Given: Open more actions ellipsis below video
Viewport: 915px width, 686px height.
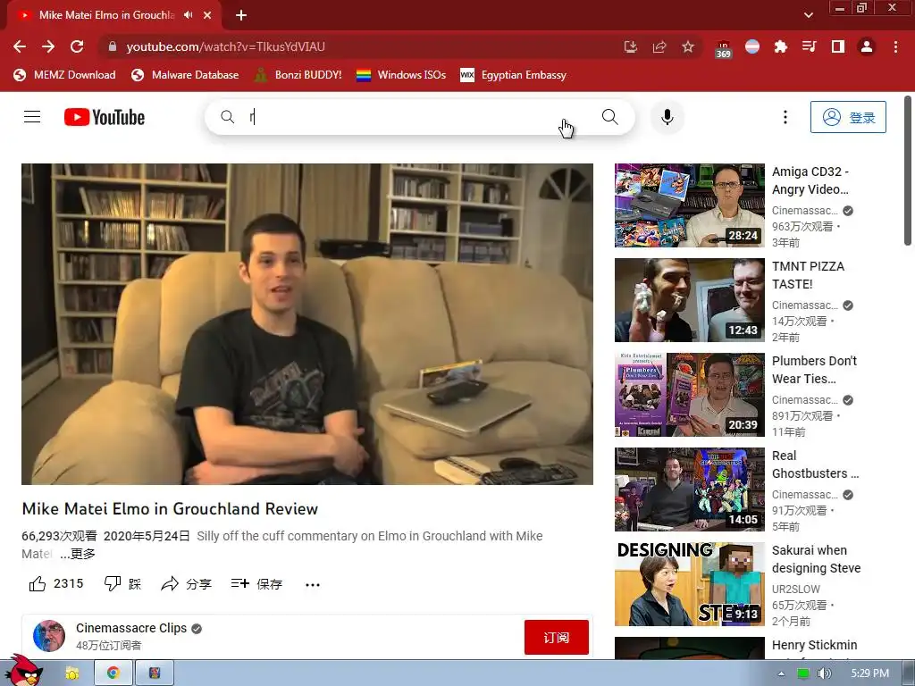Looking at the screenshot, I should pyautogui.click(x=313, y=584).
